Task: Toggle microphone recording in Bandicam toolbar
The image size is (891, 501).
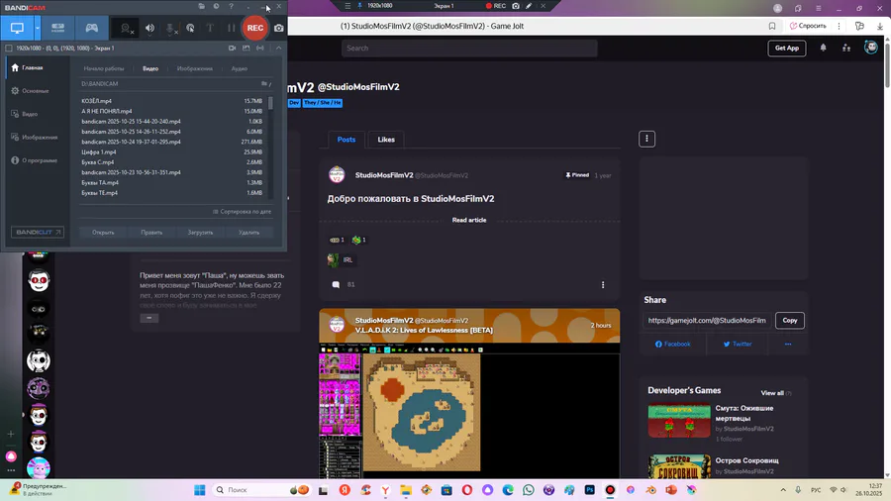Action: 170,28
